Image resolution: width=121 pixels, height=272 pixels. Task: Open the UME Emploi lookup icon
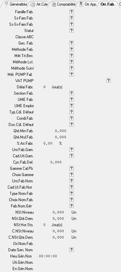click(x=71, y=106)
